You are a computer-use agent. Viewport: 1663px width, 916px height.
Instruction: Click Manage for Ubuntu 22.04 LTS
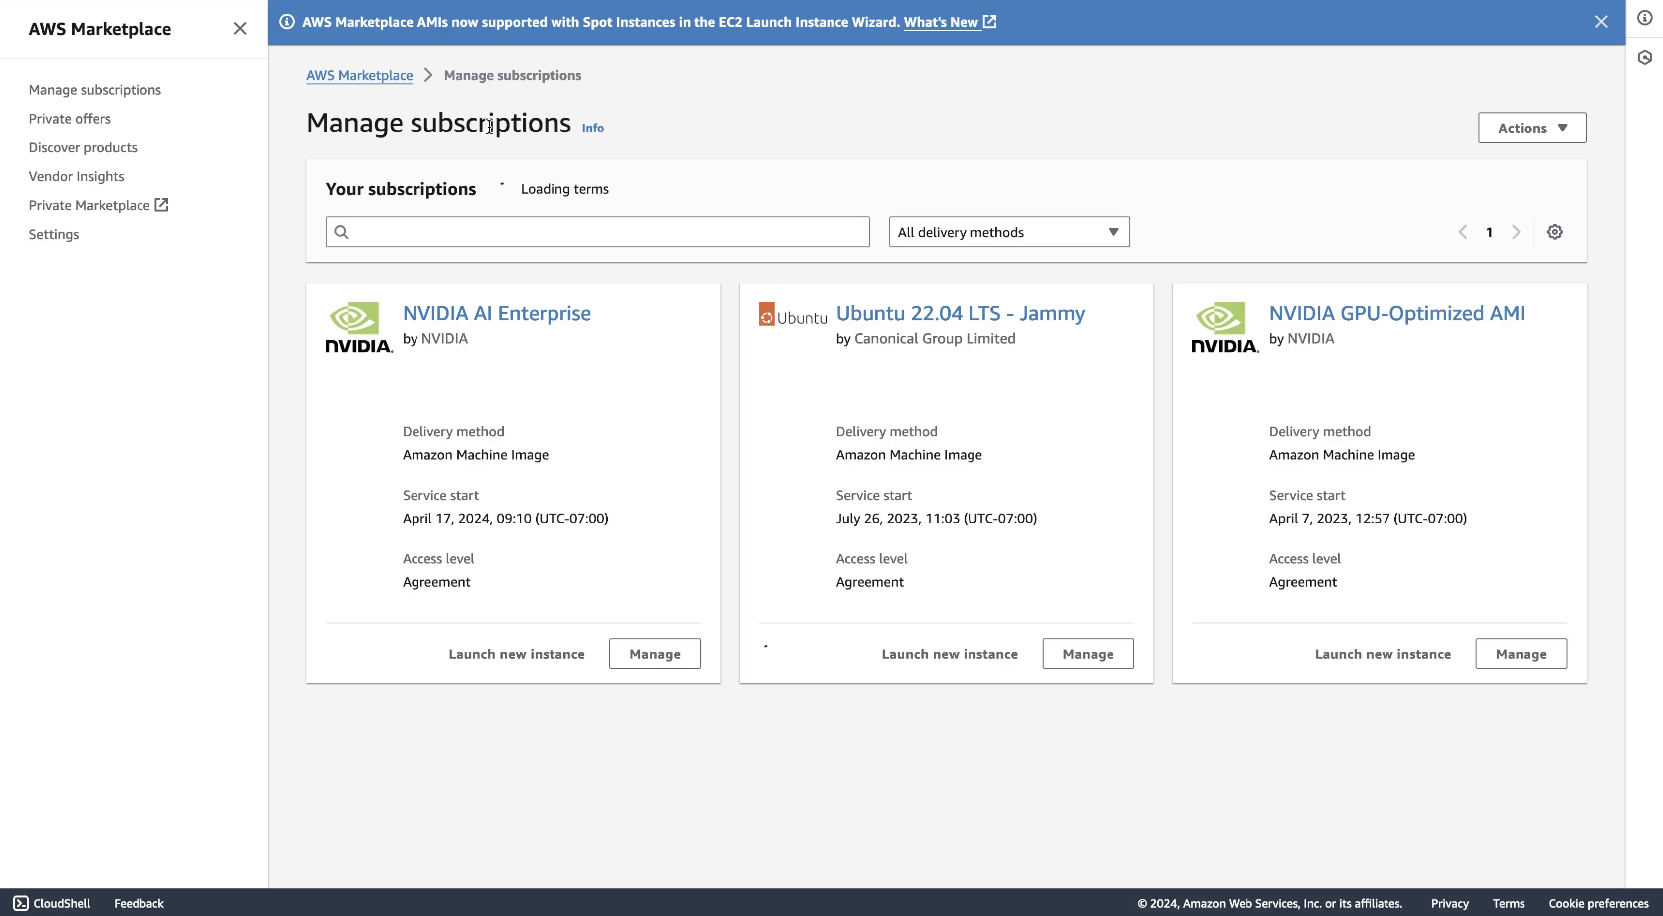coord(1088,654)
